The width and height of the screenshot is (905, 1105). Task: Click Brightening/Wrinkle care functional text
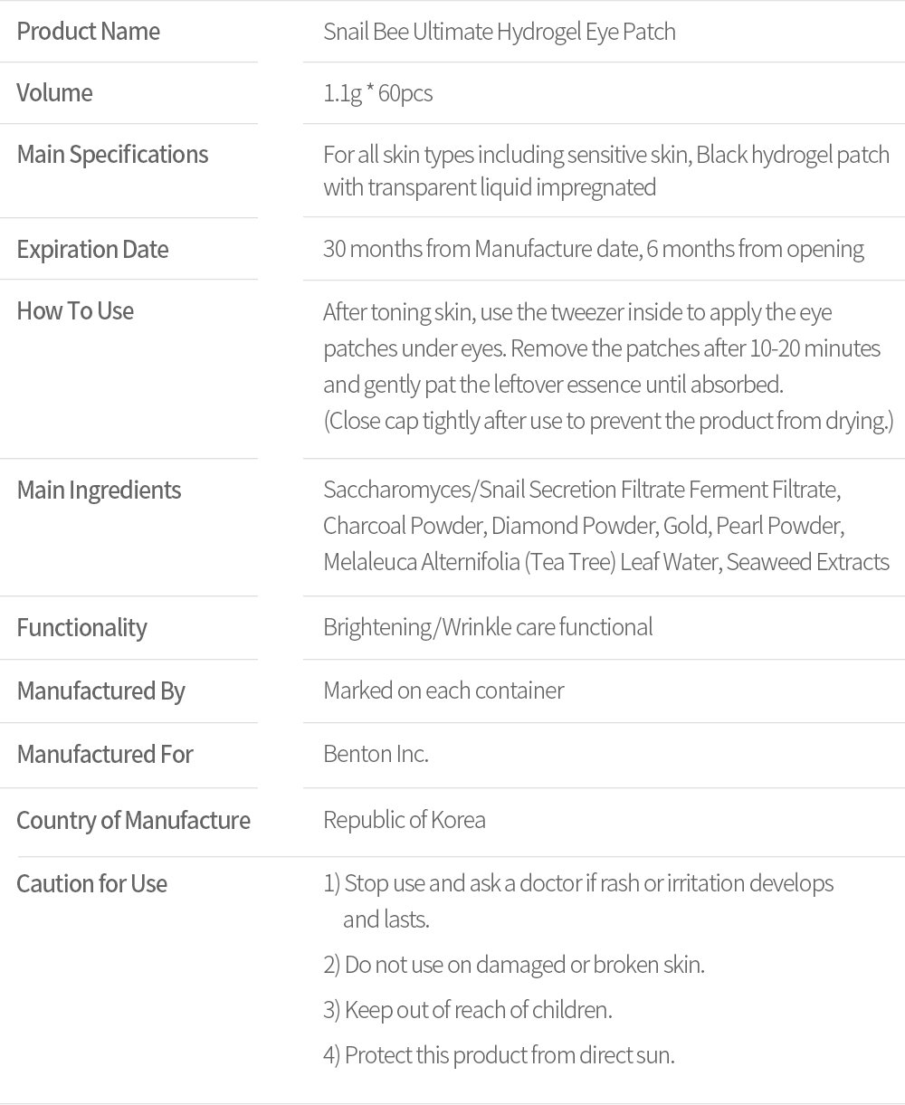click(x=487, y=627)
